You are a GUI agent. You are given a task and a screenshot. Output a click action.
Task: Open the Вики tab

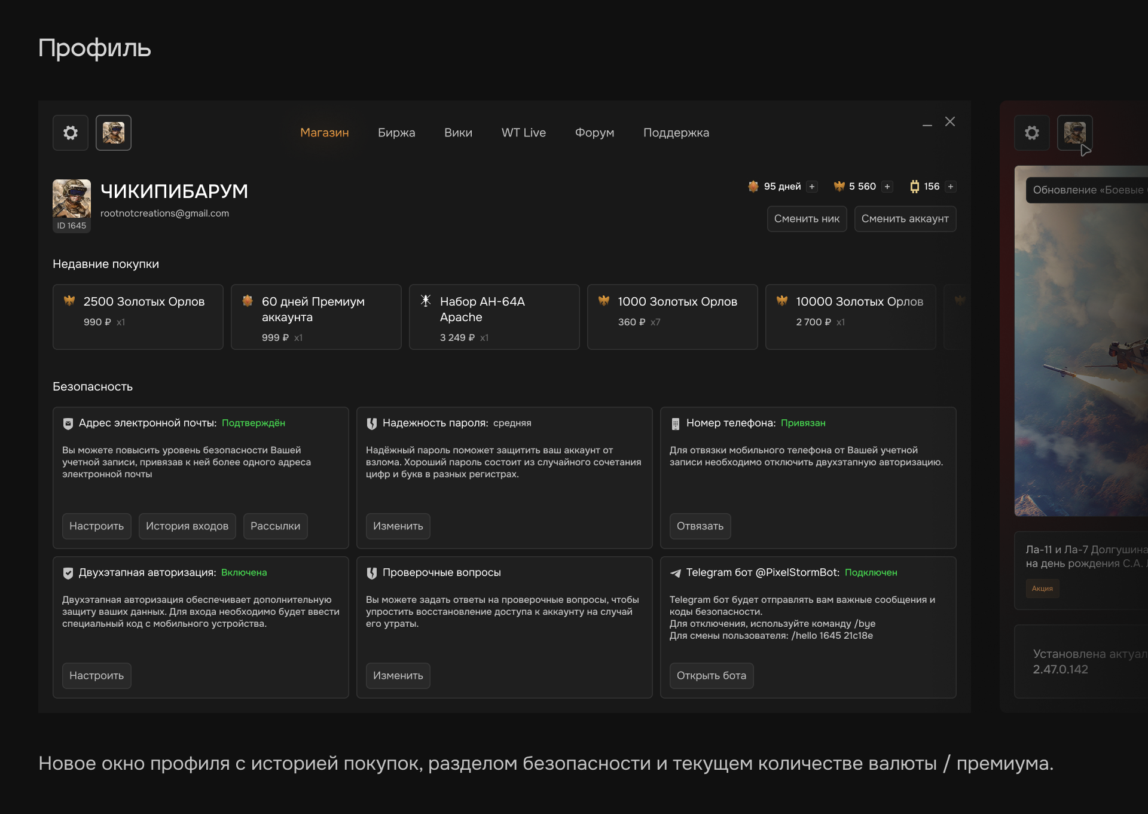click(x=458, y=133)
